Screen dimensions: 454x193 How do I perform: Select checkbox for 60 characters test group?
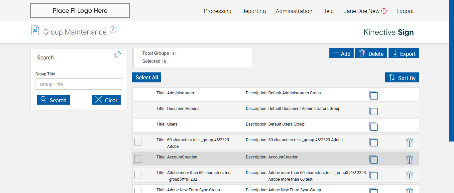[138, 142]
